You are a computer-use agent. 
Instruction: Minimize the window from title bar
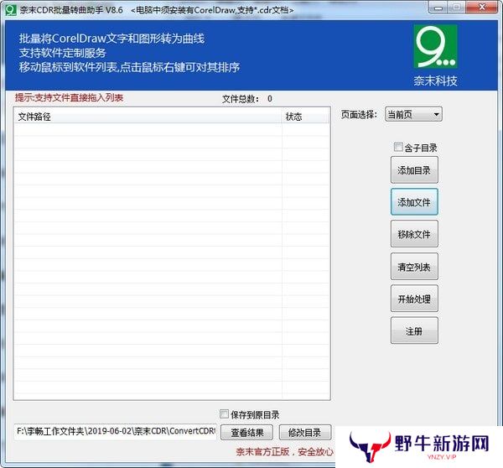click(x=438, y=8)
